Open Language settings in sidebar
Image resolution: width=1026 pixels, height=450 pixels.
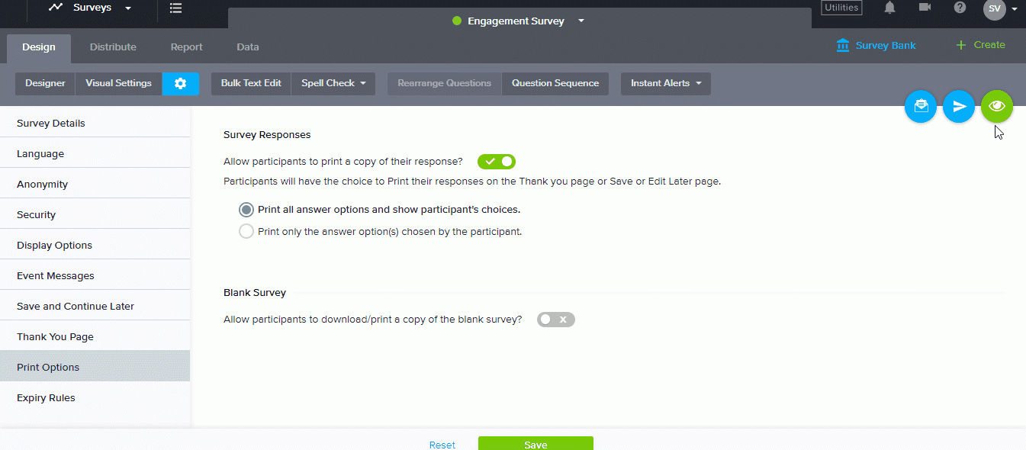95,153
